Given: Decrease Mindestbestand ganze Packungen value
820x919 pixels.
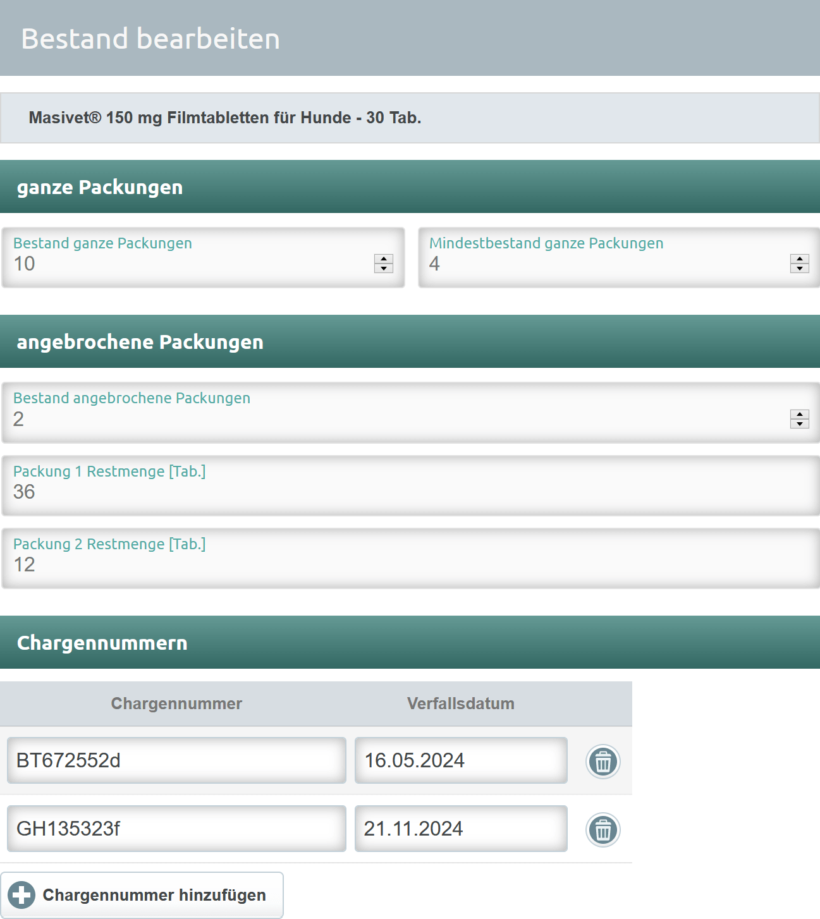Looking at the screenshot, I should [800, 268].
